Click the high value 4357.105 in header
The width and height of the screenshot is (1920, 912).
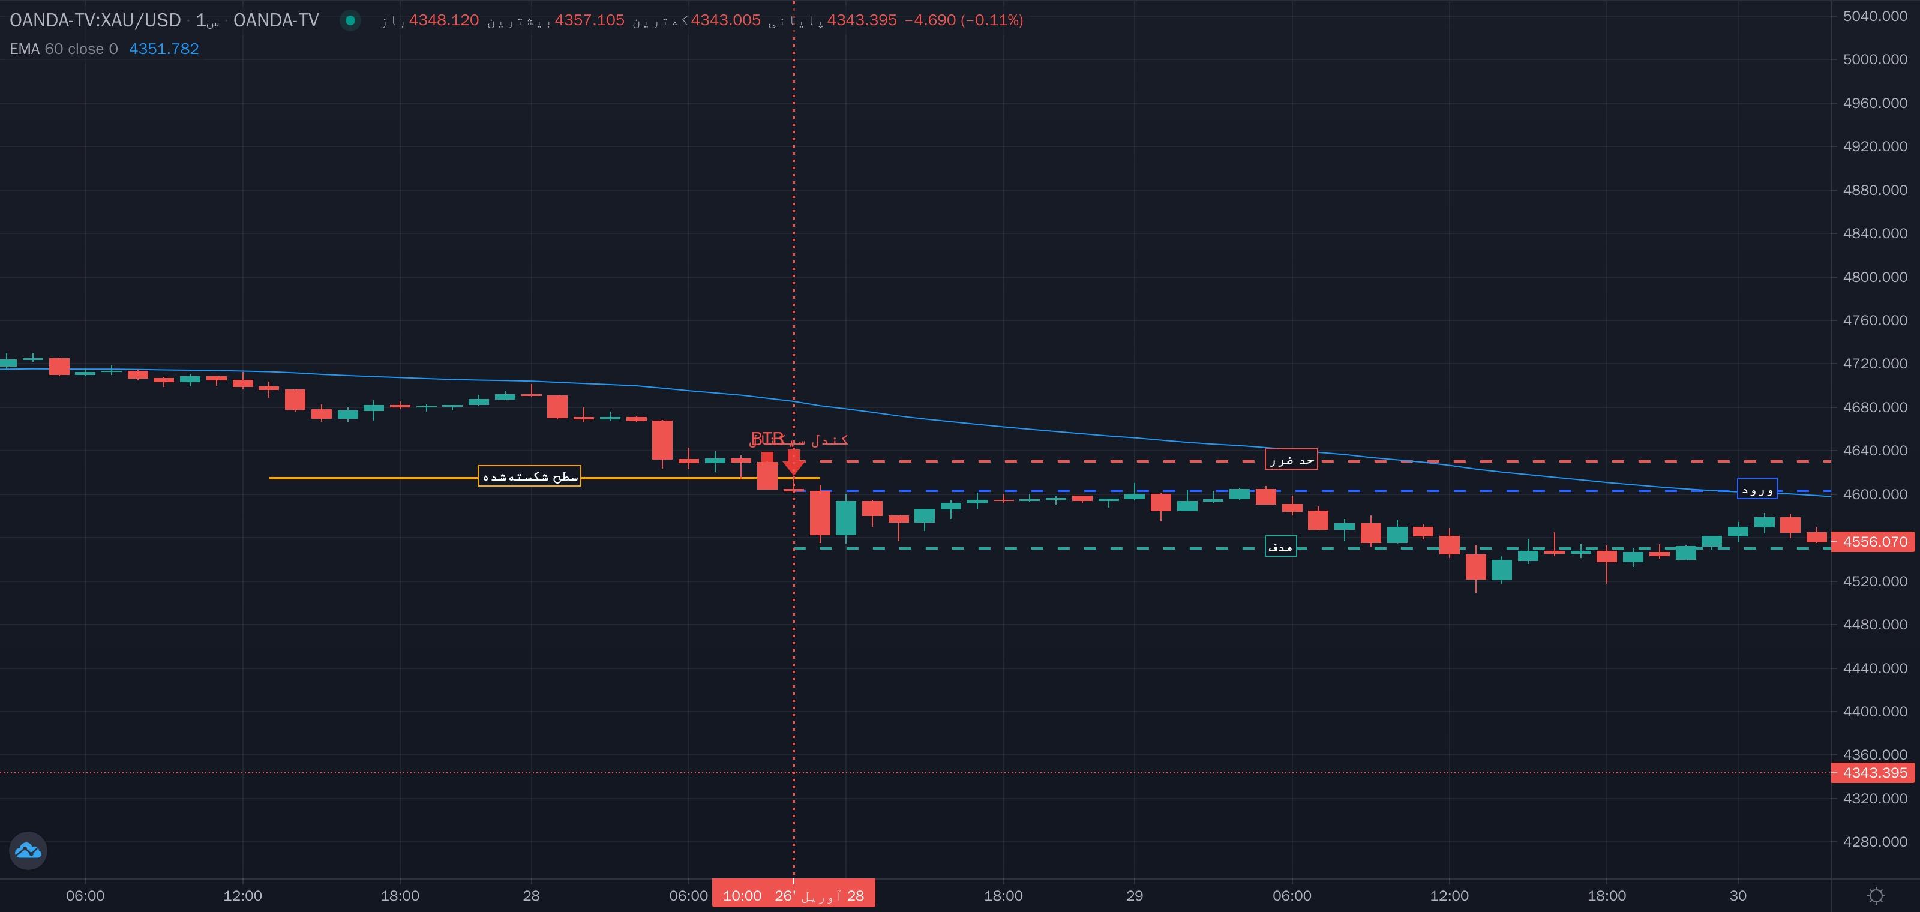coord(589,20)
